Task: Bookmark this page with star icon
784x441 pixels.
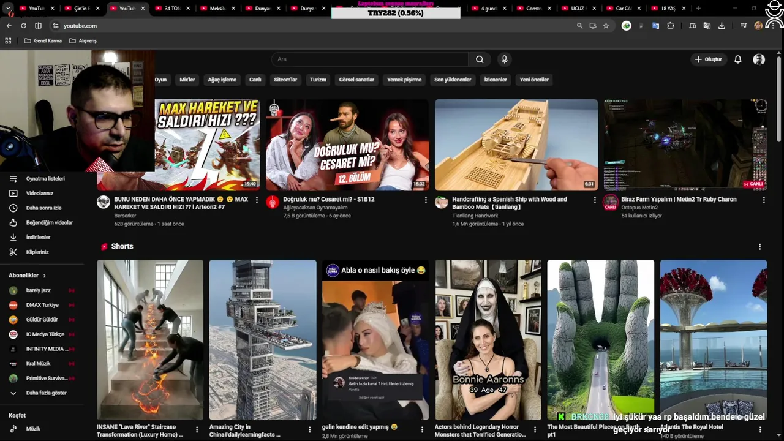Action: [606, 26]
